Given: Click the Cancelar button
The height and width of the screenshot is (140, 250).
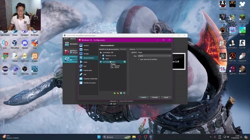Looking at the screenshot, I should 155,97.
